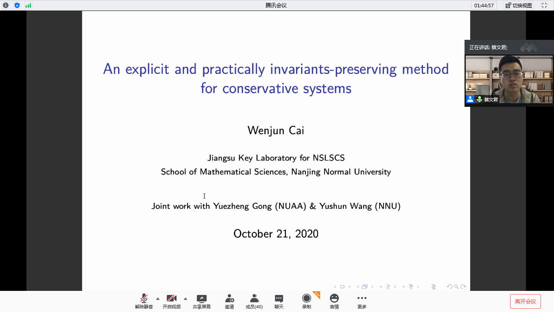Click the slide search magnifier in navigation bar
Screen dimensions: 554x312
456,287
